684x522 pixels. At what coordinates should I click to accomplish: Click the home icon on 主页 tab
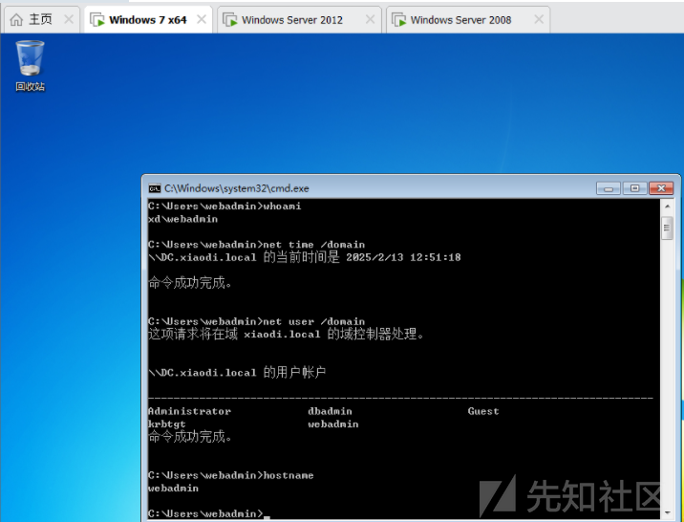[x=16, y=20]
